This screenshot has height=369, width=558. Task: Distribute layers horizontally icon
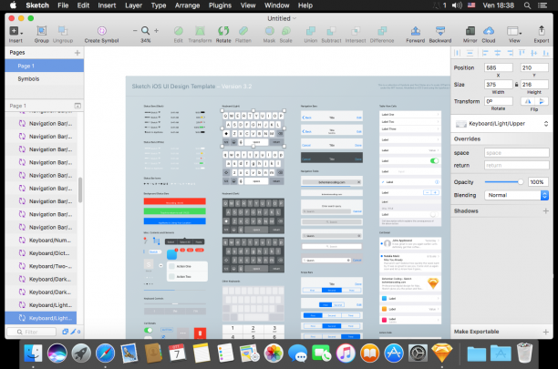point(458,53)
